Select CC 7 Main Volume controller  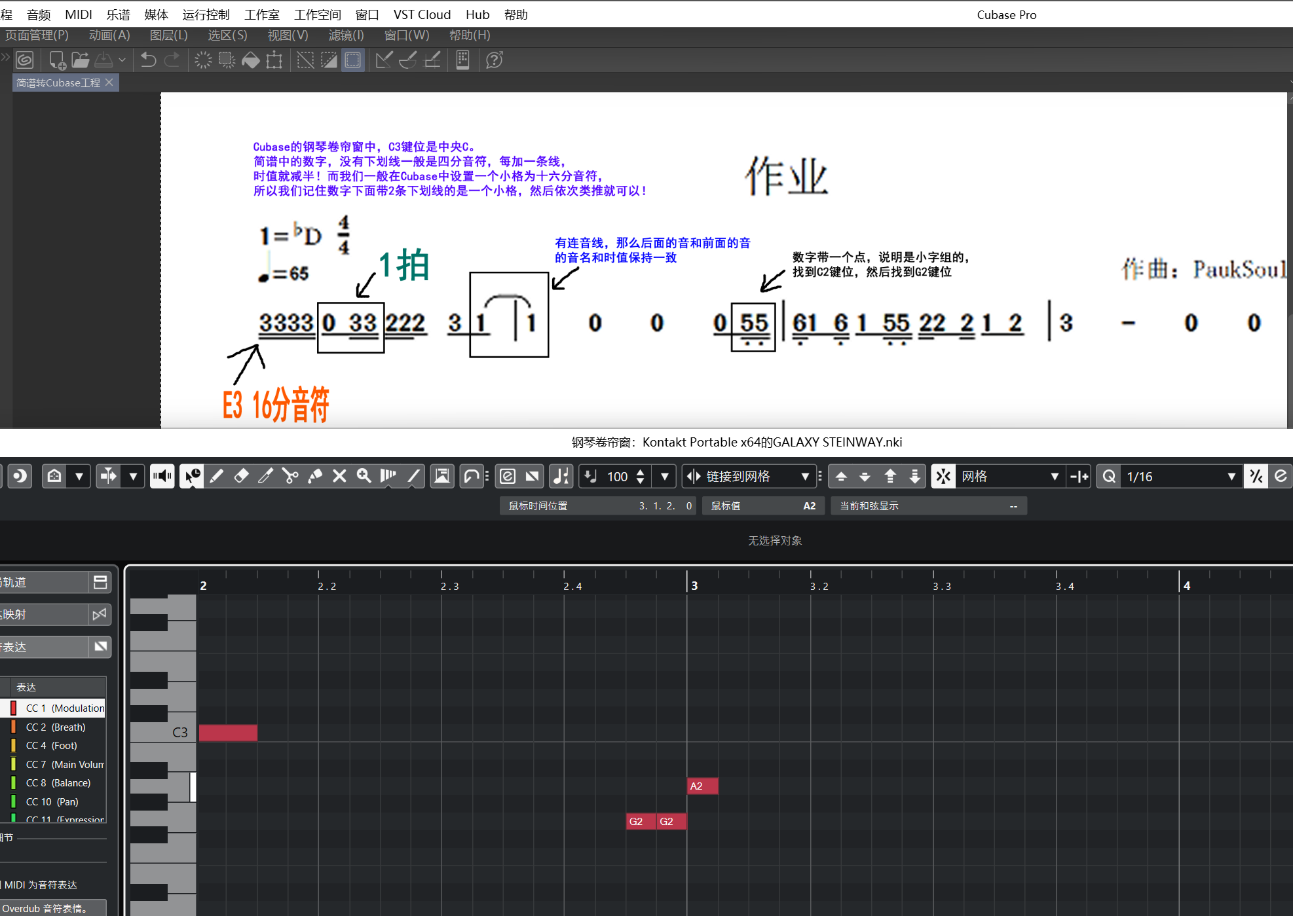pos(64,764)
